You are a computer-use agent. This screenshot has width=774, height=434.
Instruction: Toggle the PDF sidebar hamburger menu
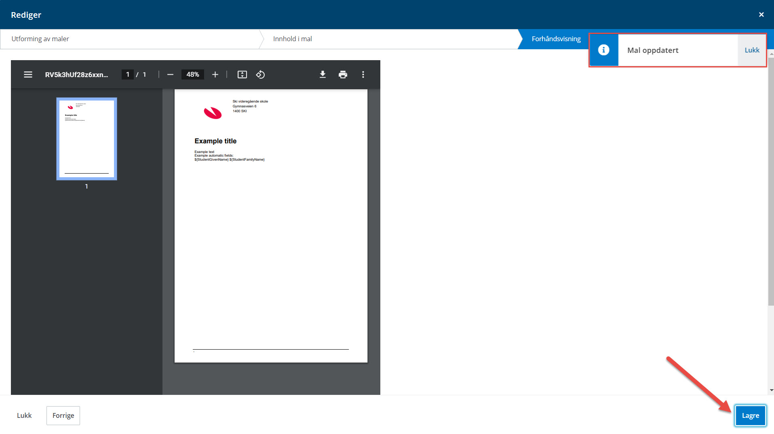[x=28, y=75]
